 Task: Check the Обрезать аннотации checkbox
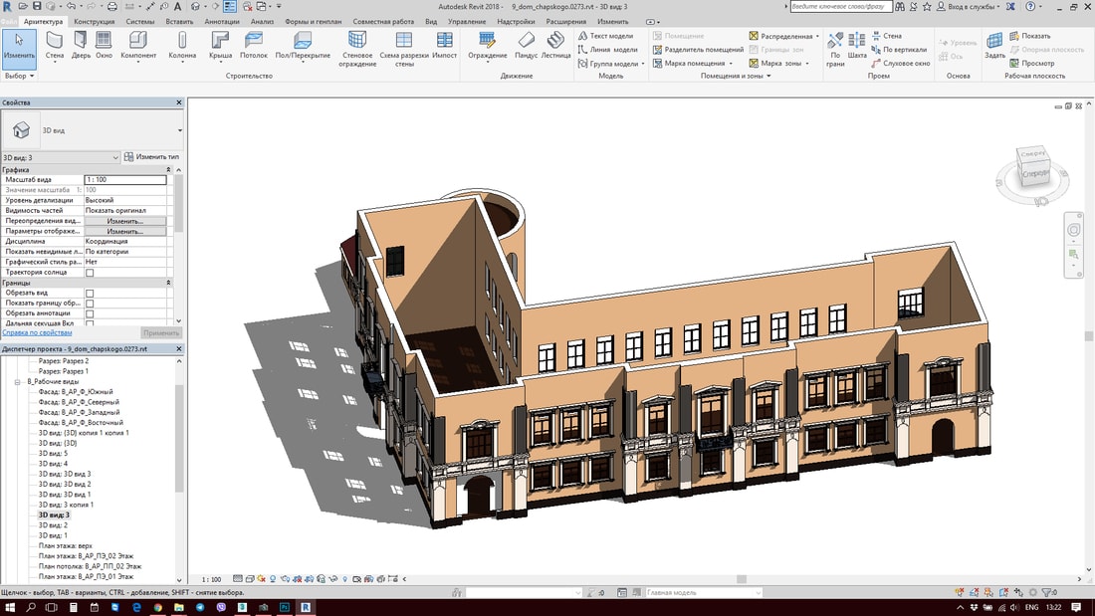(x=90, y=313)
